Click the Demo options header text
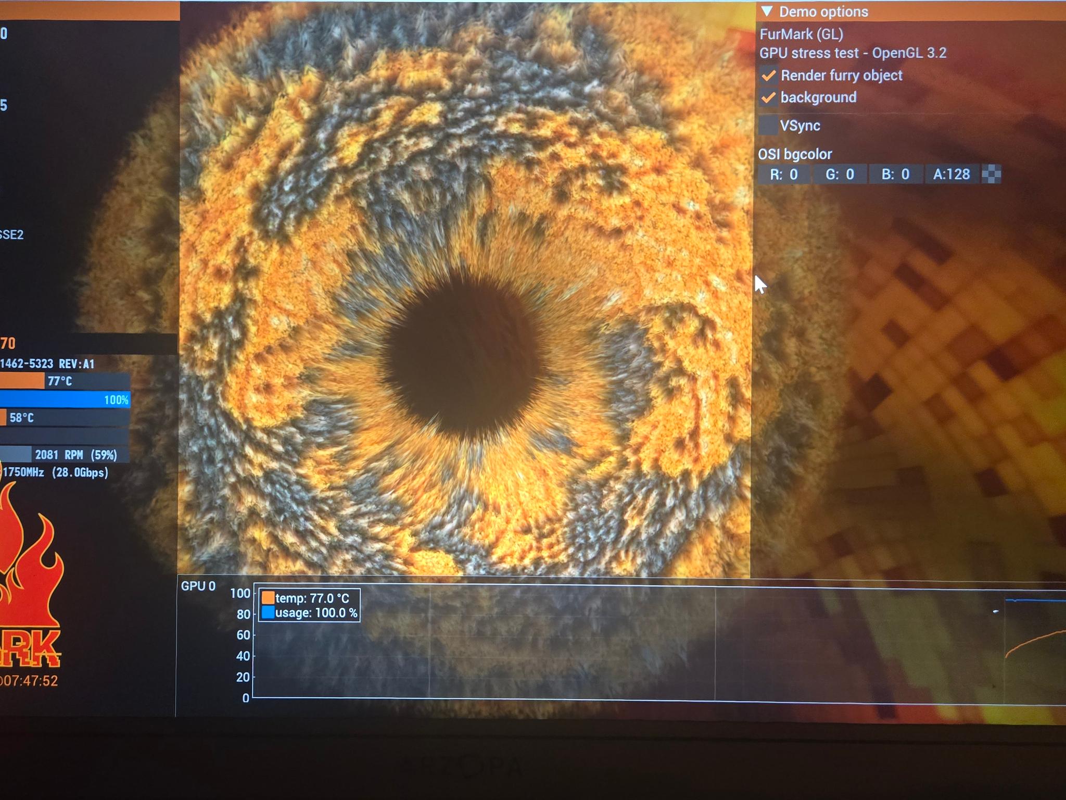Image resolution: width=1066 pixels, height=800 pixels. tap(823, 11)
